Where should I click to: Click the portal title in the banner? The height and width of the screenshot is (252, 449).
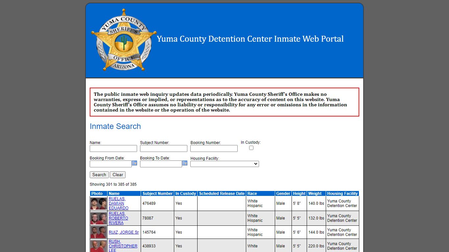[x=250, y=39]
